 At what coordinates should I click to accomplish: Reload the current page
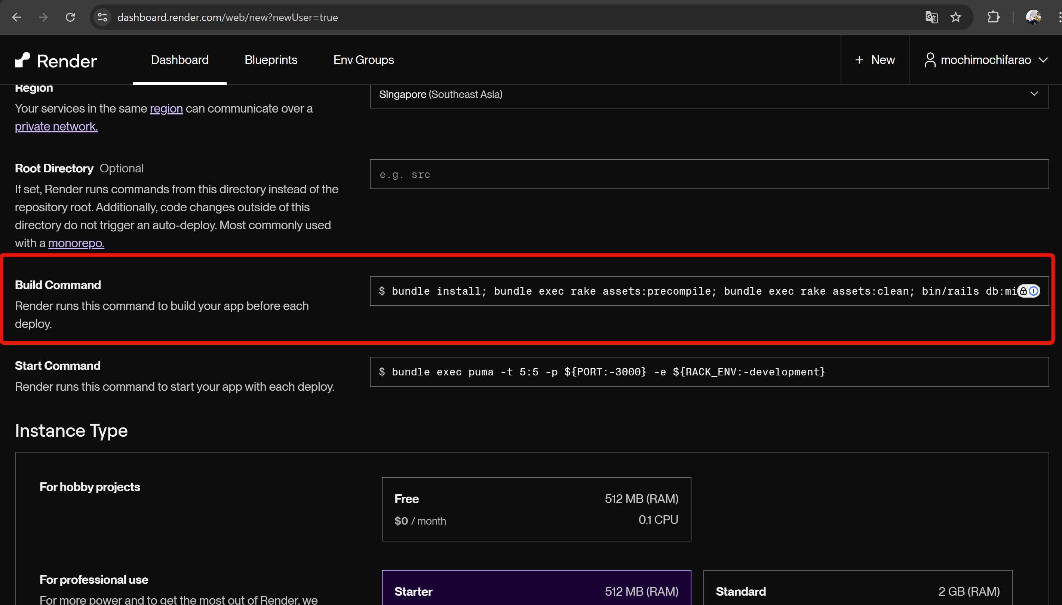[x=70, y=17]
